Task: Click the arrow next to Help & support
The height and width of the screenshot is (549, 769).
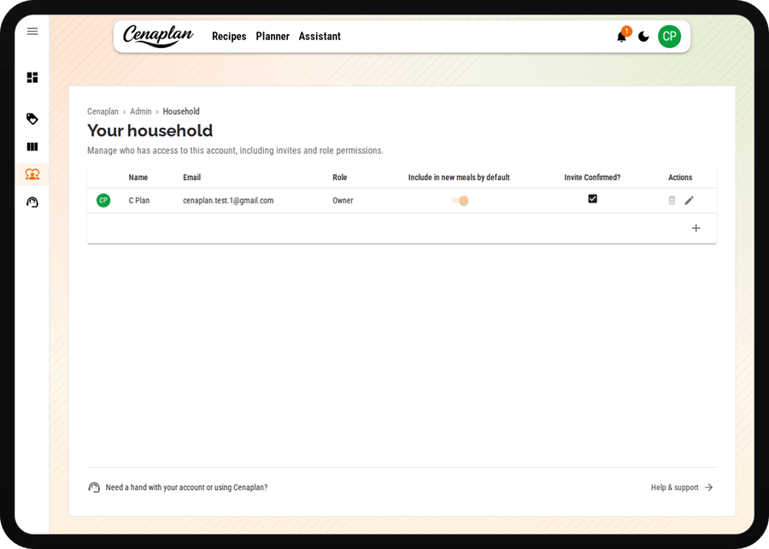Action: [x=708, y=488]
